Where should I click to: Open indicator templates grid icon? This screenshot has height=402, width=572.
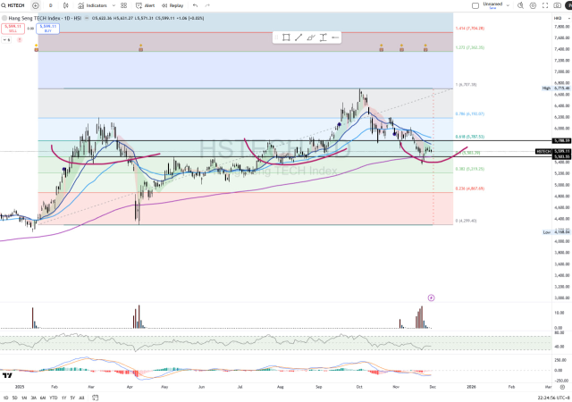point(123,5)
